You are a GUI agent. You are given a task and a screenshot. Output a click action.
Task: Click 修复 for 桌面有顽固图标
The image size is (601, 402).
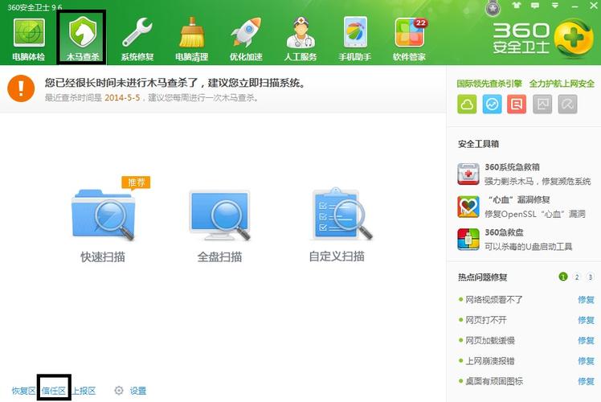586,381
